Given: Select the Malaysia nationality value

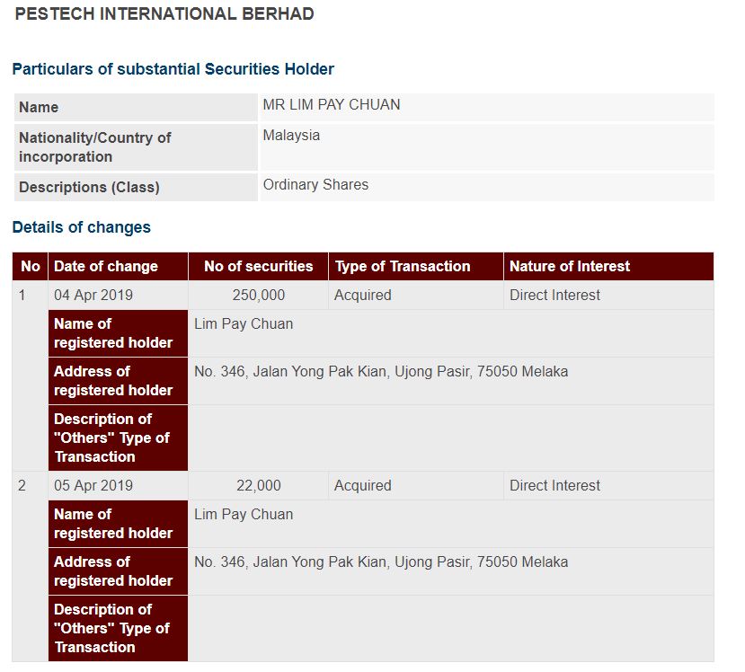Looking at the screenshot, I should (291, 136).
